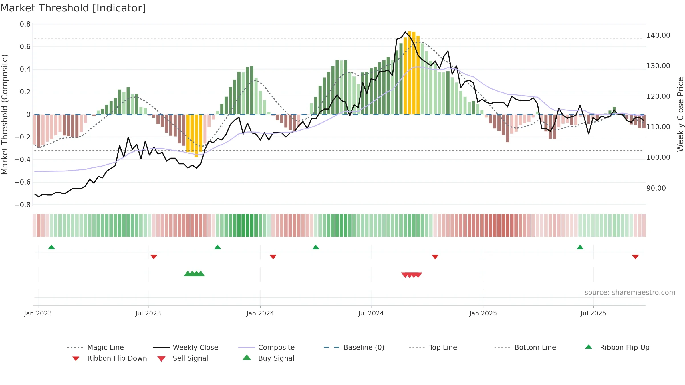Image resolution: width=685 pixels, height=385 pixels.
Task: Select the Ribbon Flip Down marker in autumn 2024
Action: [435, 257]
